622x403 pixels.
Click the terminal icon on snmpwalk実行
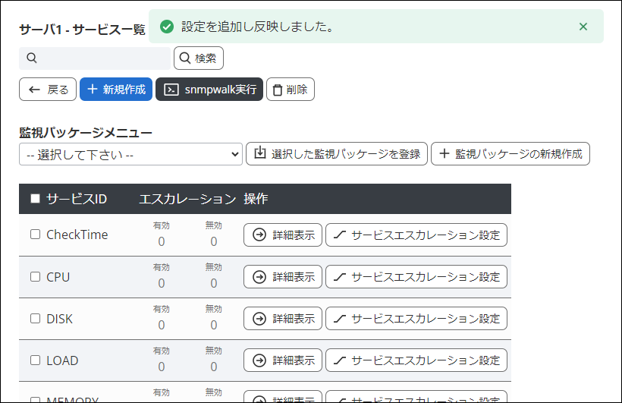tap(171, 90)
